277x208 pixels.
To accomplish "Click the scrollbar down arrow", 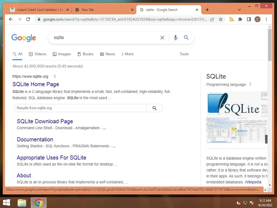I will [270, 185].
